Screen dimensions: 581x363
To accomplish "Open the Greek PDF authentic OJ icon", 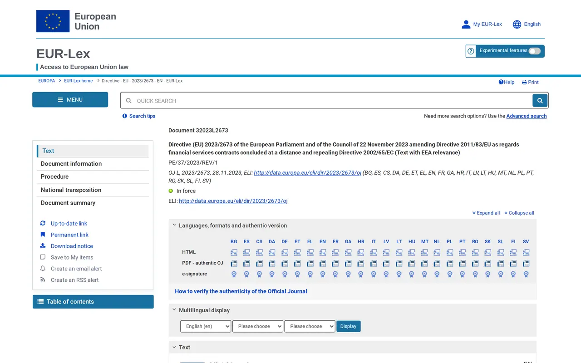I will 310,263.
